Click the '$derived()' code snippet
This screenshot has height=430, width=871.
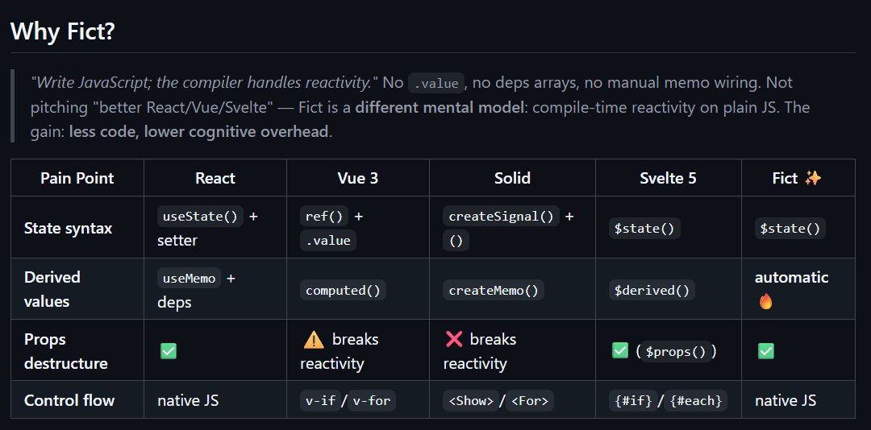pyautogui.click(x=652, y=290)
